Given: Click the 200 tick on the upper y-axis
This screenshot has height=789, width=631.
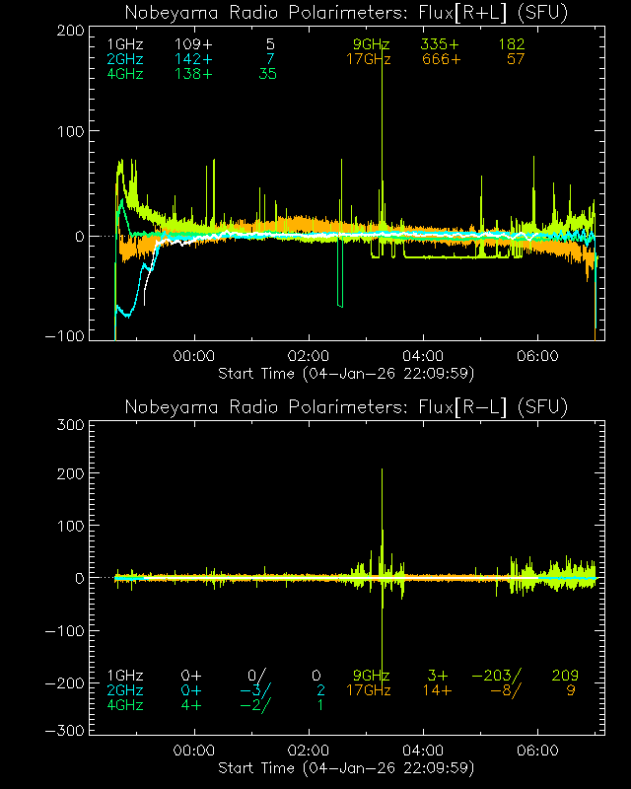Looking at the screenshot, I should pyautogui.click(x=67, y=31).
